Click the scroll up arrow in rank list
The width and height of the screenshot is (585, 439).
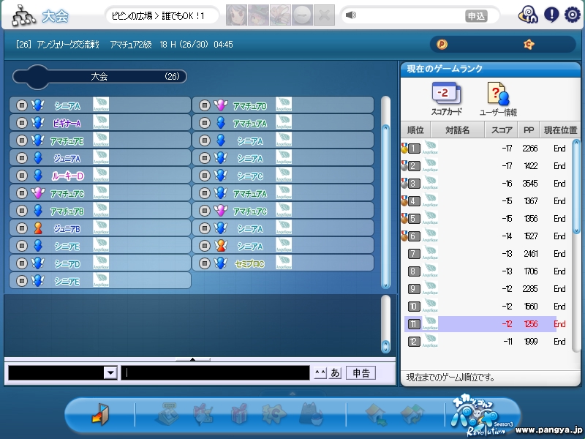575,144
